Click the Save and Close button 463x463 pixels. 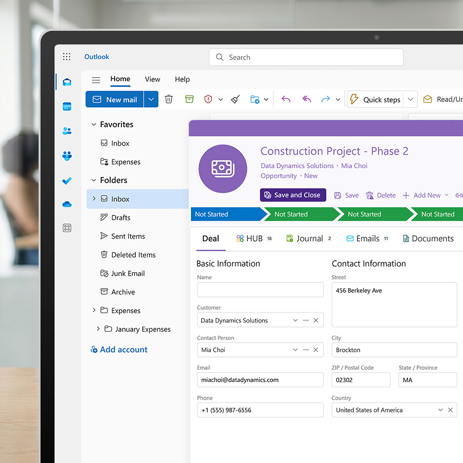(x=293, y=195)
